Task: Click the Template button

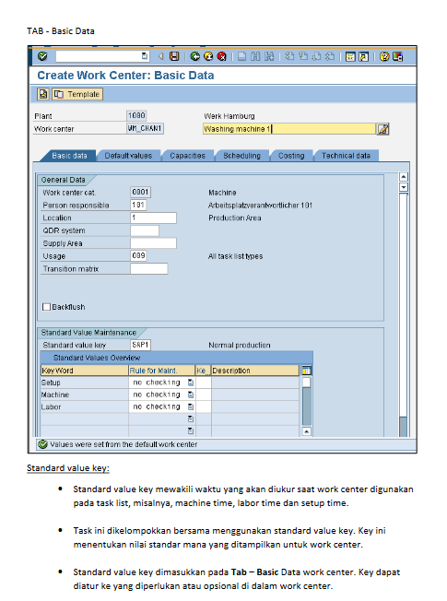Action: (77, 94)
